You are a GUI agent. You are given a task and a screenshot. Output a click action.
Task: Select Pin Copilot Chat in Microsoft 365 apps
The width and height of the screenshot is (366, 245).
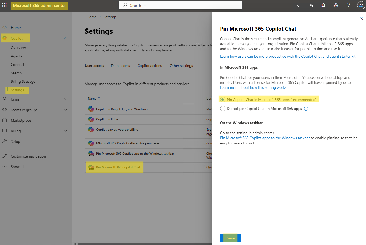click(223, 100)
